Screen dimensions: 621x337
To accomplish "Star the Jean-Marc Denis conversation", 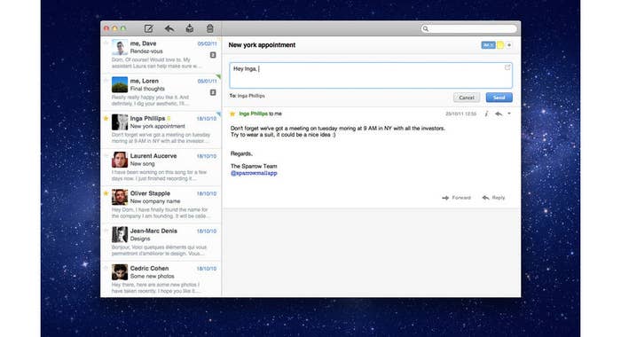I will click(106, 231).
